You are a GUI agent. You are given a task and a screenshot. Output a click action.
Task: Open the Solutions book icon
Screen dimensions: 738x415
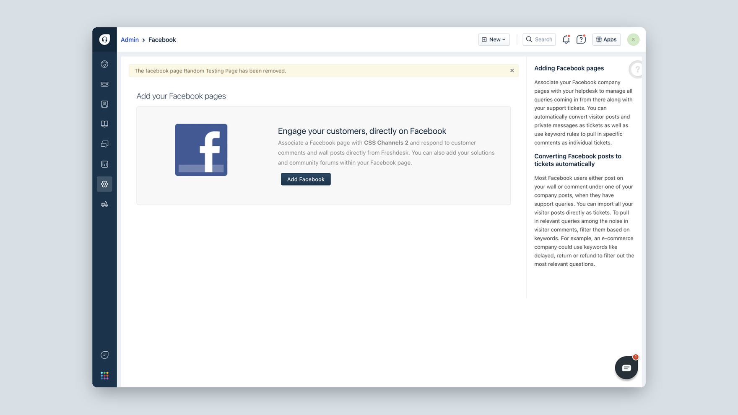[x=104, y=124]
